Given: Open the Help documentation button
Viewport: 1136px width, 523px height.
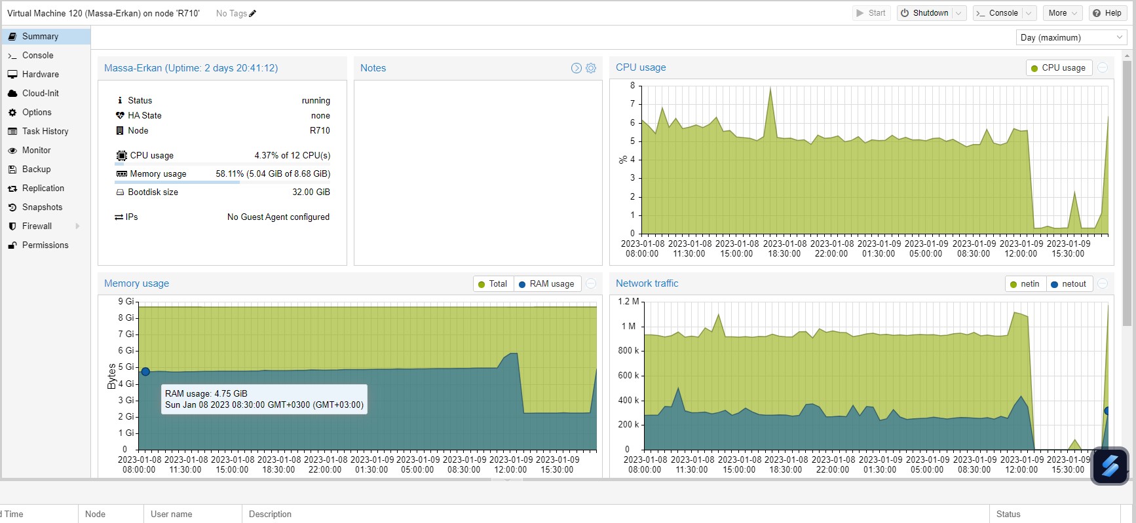Looking at the screenshot, I should click(1107, 13).
